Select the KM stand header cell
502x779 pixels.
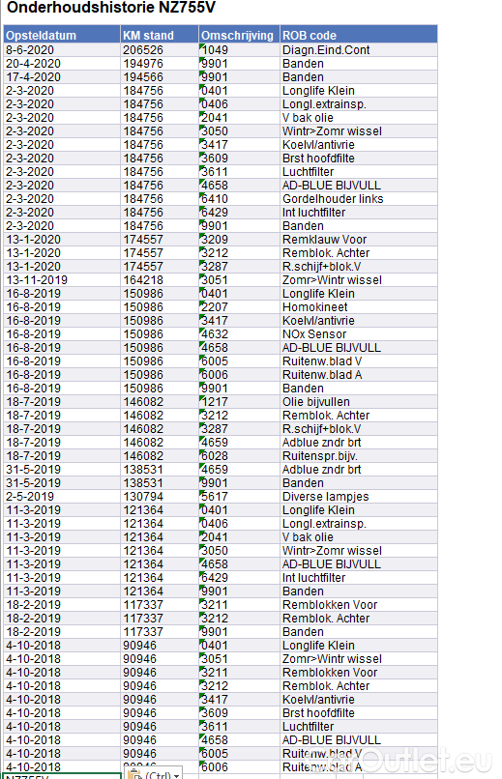[159, 35]
